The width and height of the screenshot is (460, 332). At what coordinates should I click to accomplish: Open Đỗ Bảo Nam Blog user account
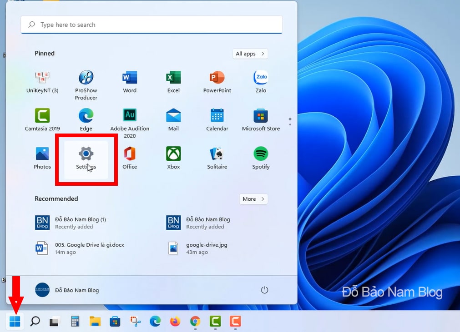click(x=67, y=290)
